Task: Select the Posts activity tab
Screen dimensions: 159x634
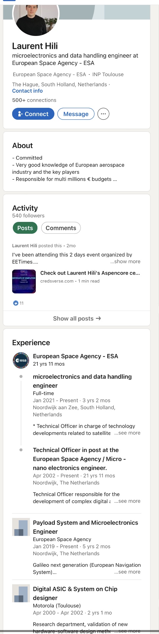Action: (25, 228)
